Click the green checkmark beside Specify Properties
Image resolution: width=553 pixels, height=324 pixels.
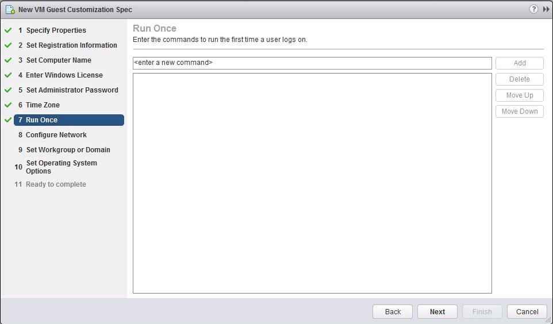(x=8, y=30)
